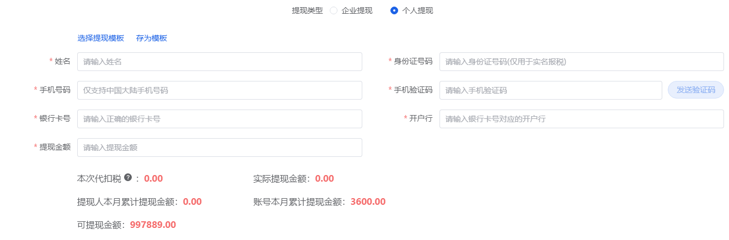Focus the 提现金额 input field
The height and width of the screenshot is (240, 729).
coord(219,148)
